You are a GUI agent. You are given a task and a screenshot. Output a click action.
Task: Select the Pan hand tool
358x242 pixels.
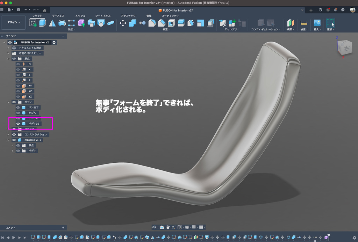coord(168,227)
